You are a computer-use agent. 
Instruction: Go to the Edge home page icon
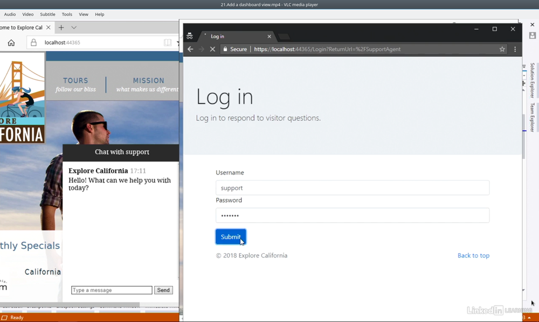click(x=11, y=42)
